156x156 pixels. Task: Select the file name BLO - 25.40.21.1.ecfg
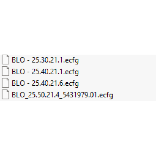coord(45,72)
